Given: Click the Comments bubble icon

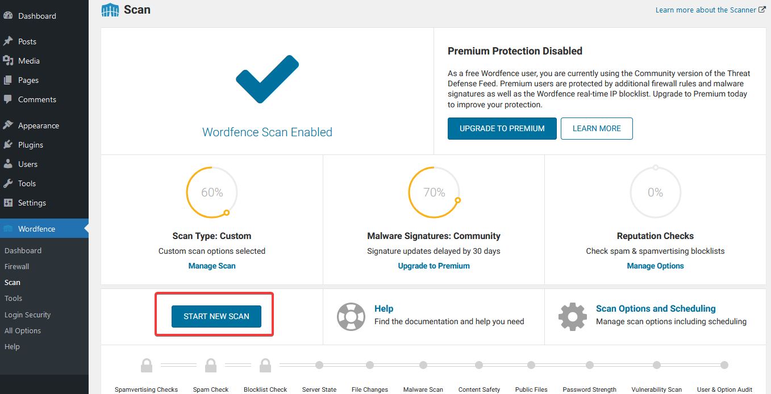Looking at the screenshot, I should click(8, 99).
